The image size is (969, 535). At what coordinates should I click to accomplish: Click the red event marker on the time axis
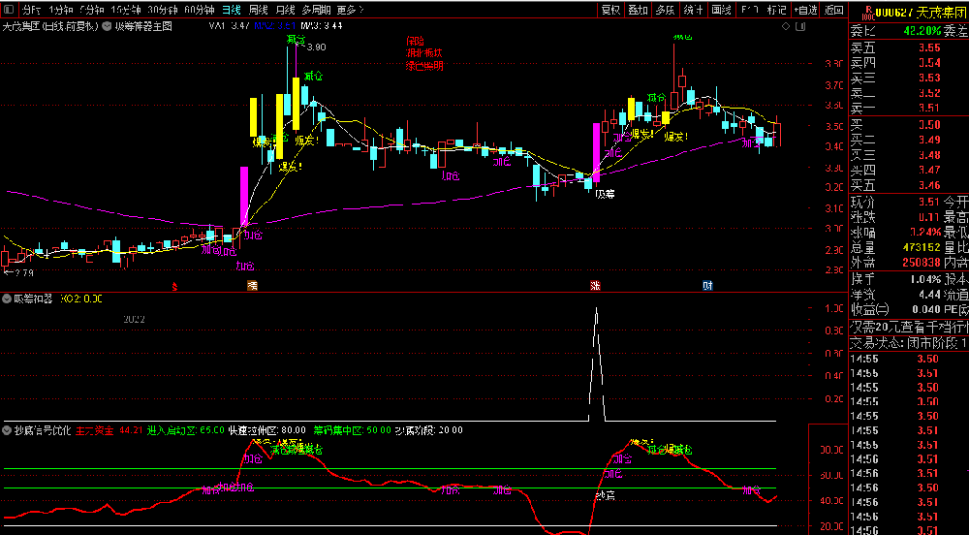[173, 285]
